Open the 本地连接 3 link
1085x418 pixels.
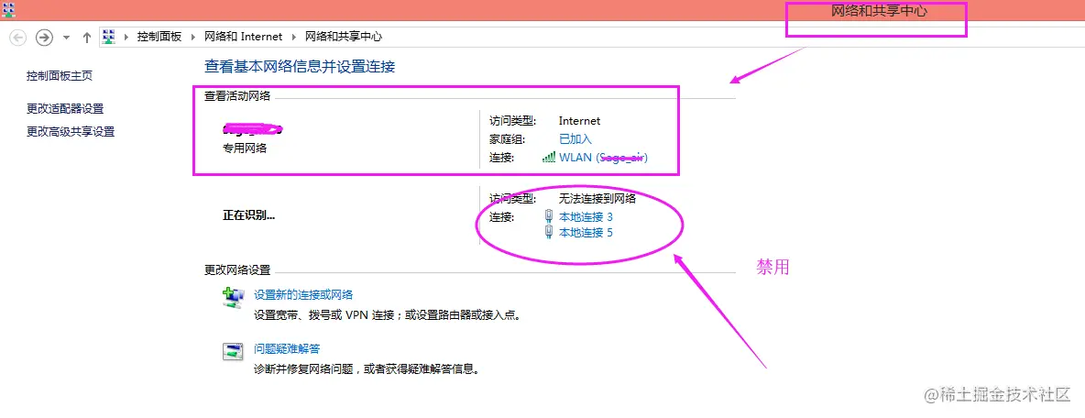pos(586,216)
